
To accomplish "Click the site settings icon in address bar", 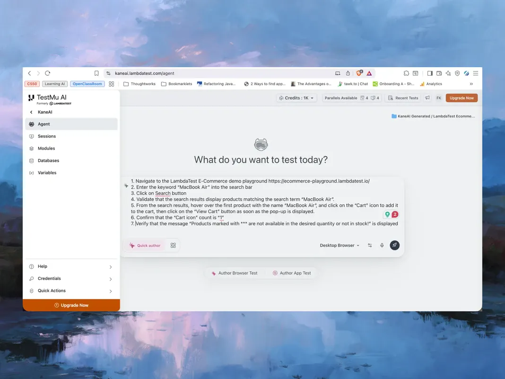I will (x=109, y=73).
